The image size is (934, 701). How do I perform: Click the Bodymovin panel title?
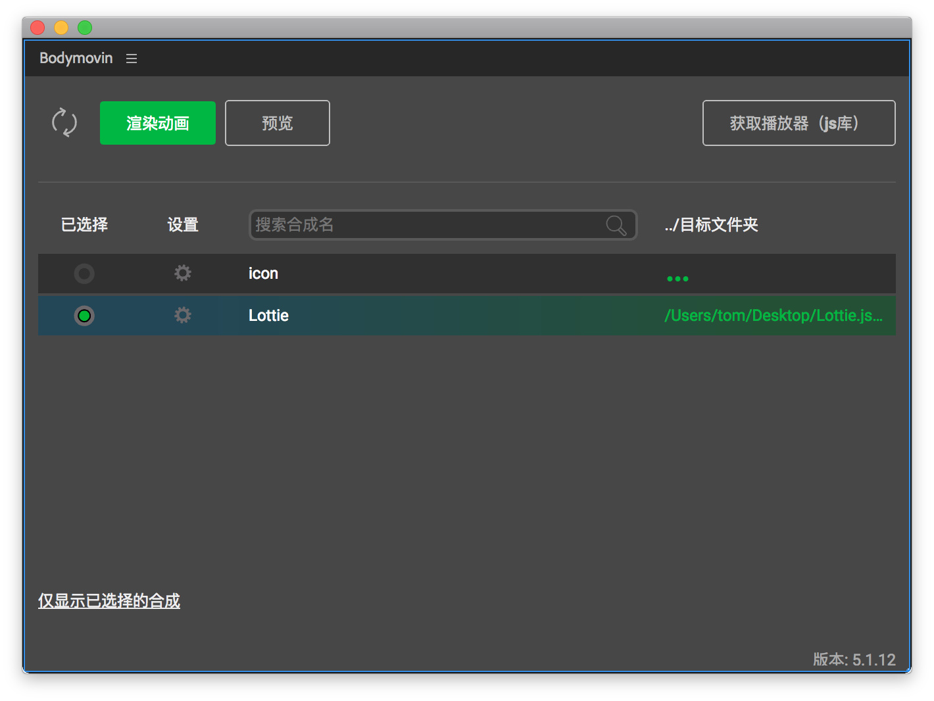coord(76,58)
